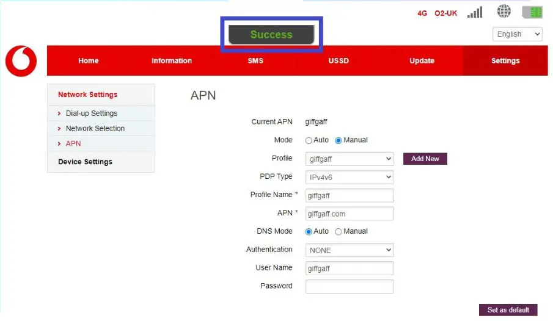
Task: Click the 4G network type indicator
Action: pyautogui.click(x=422, y=13)
